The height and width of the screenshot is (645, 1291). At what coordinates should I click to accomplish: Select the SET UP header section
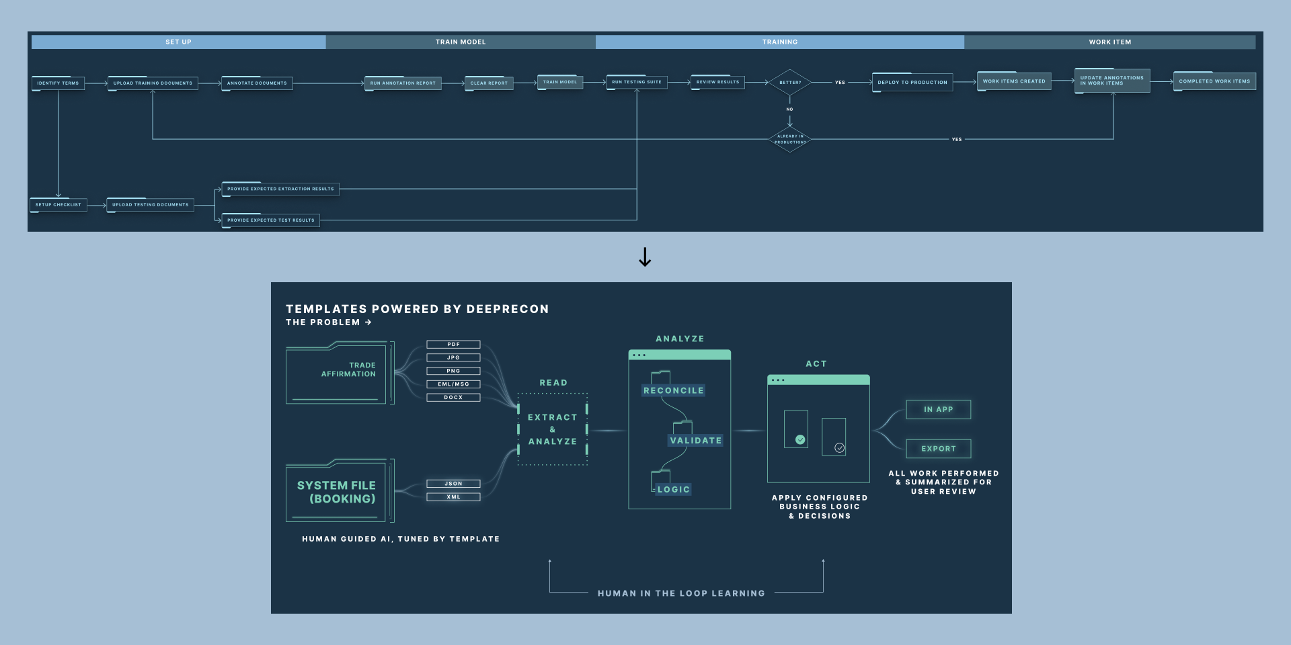(178, 42)
